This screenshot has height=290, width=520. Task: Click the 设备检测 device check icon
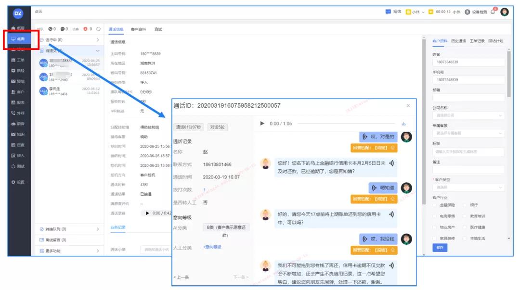tap(467, 12)
